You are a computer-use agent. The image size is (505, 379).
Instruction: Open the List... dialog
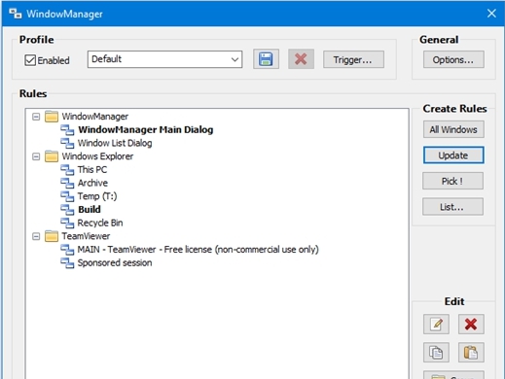tap(452, 207)
